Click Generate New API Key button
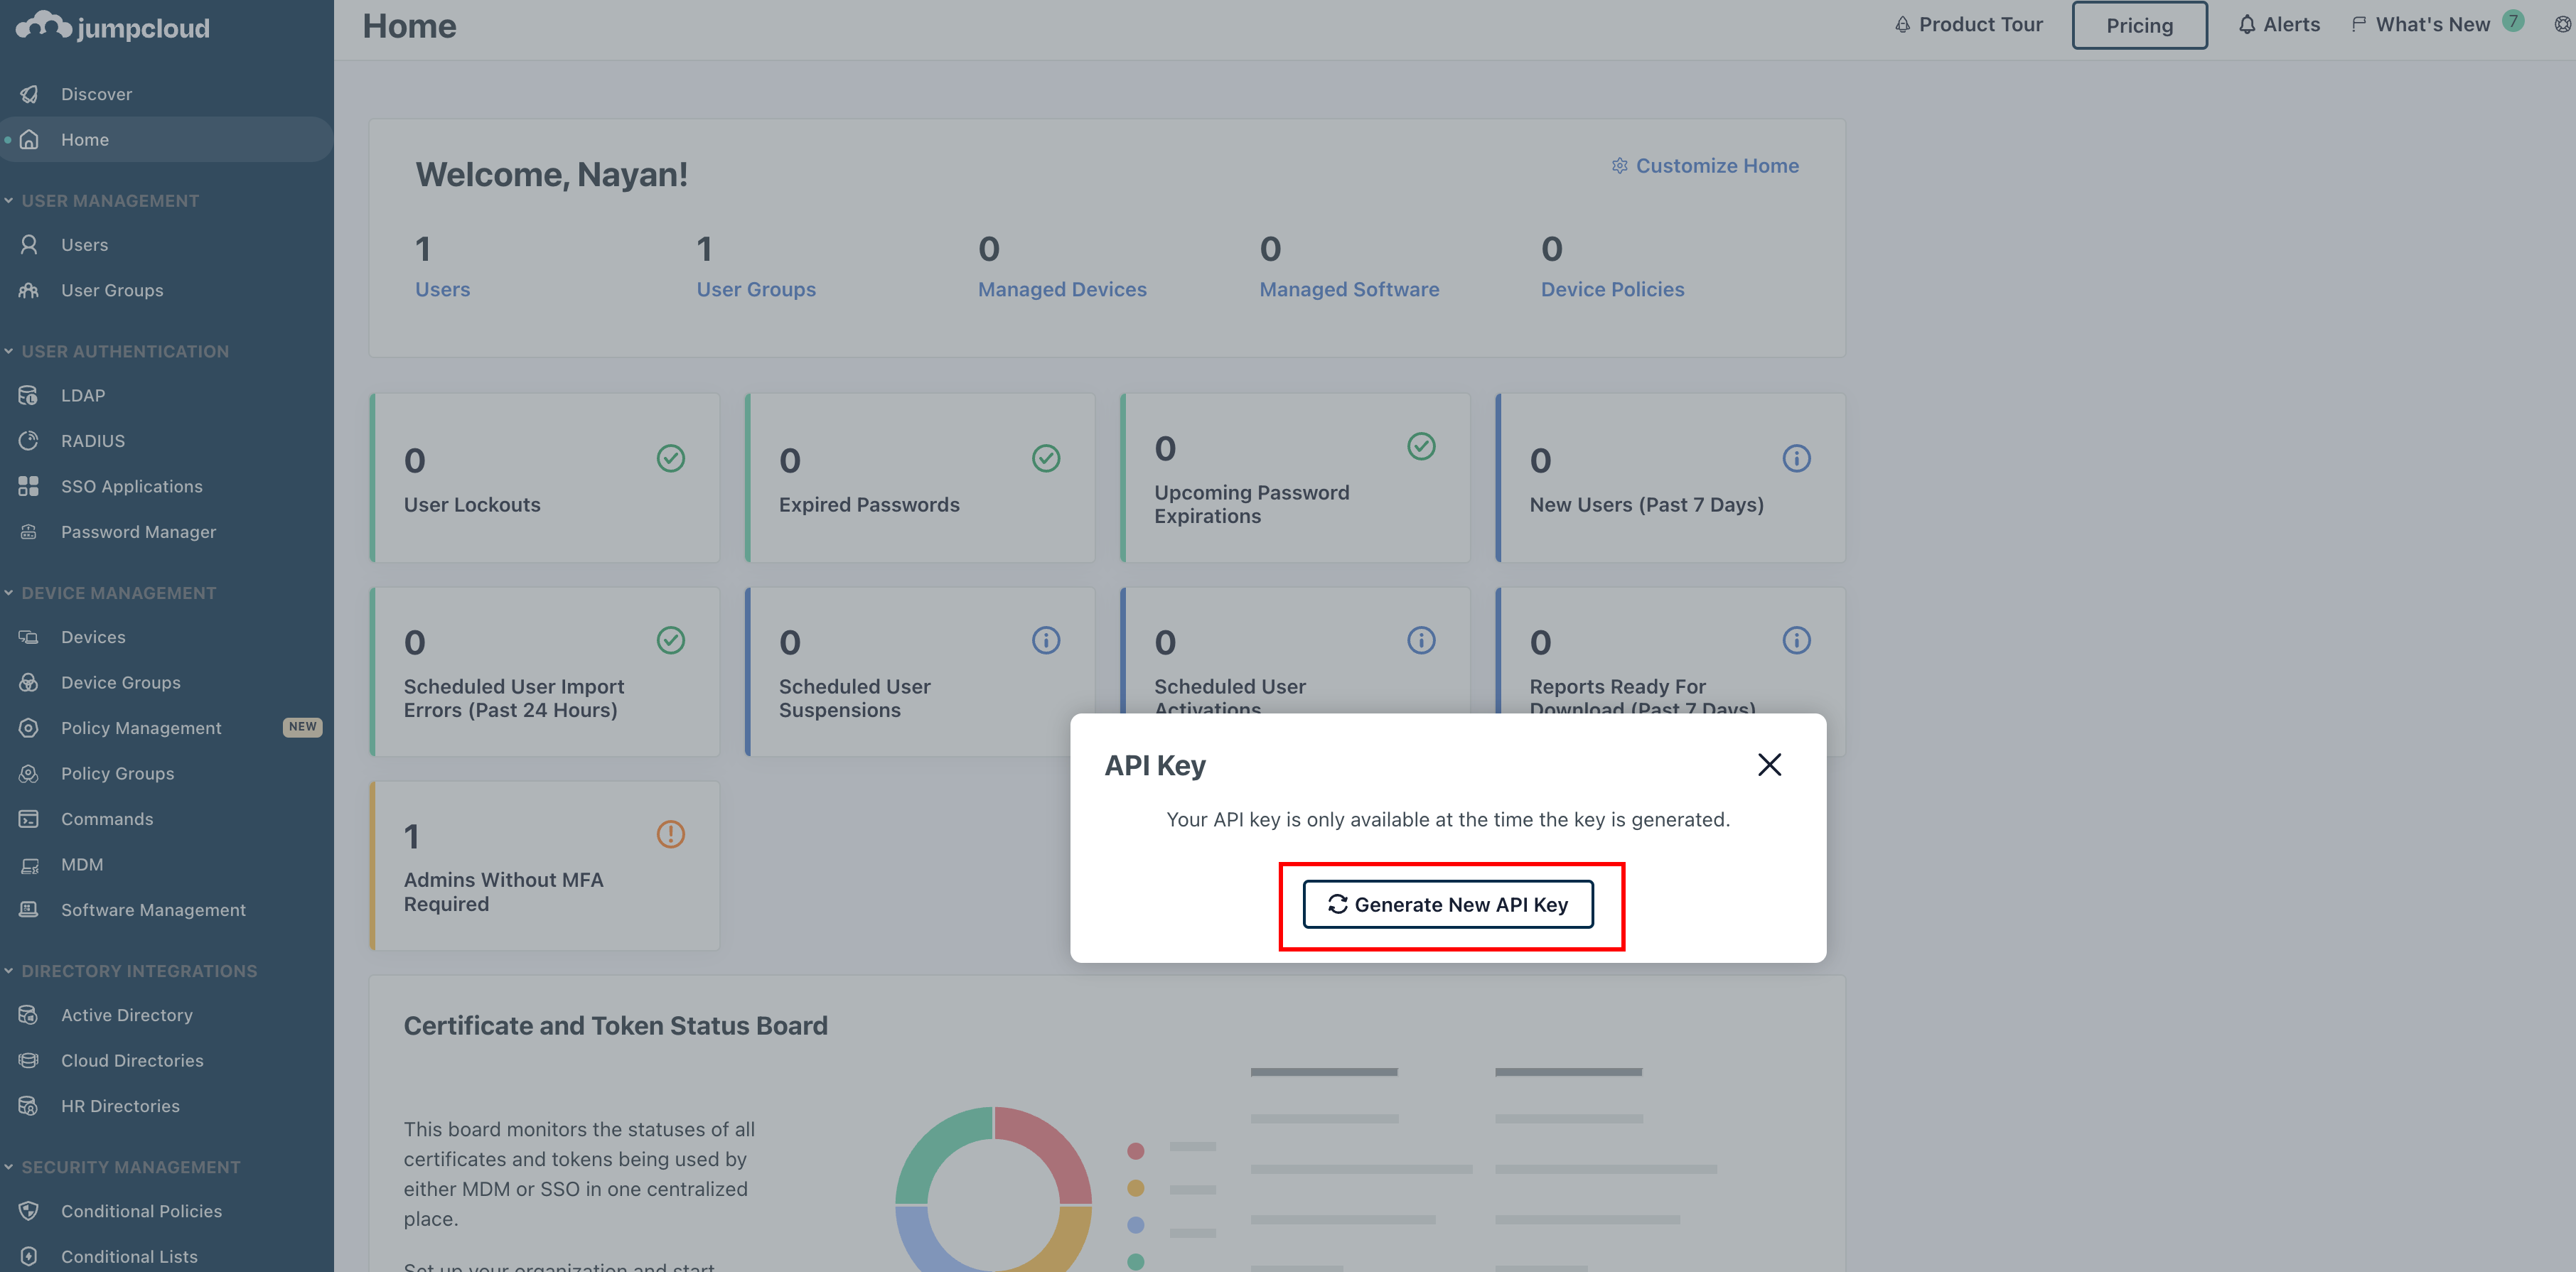 pyautogui.click(x=1448, y=904)
